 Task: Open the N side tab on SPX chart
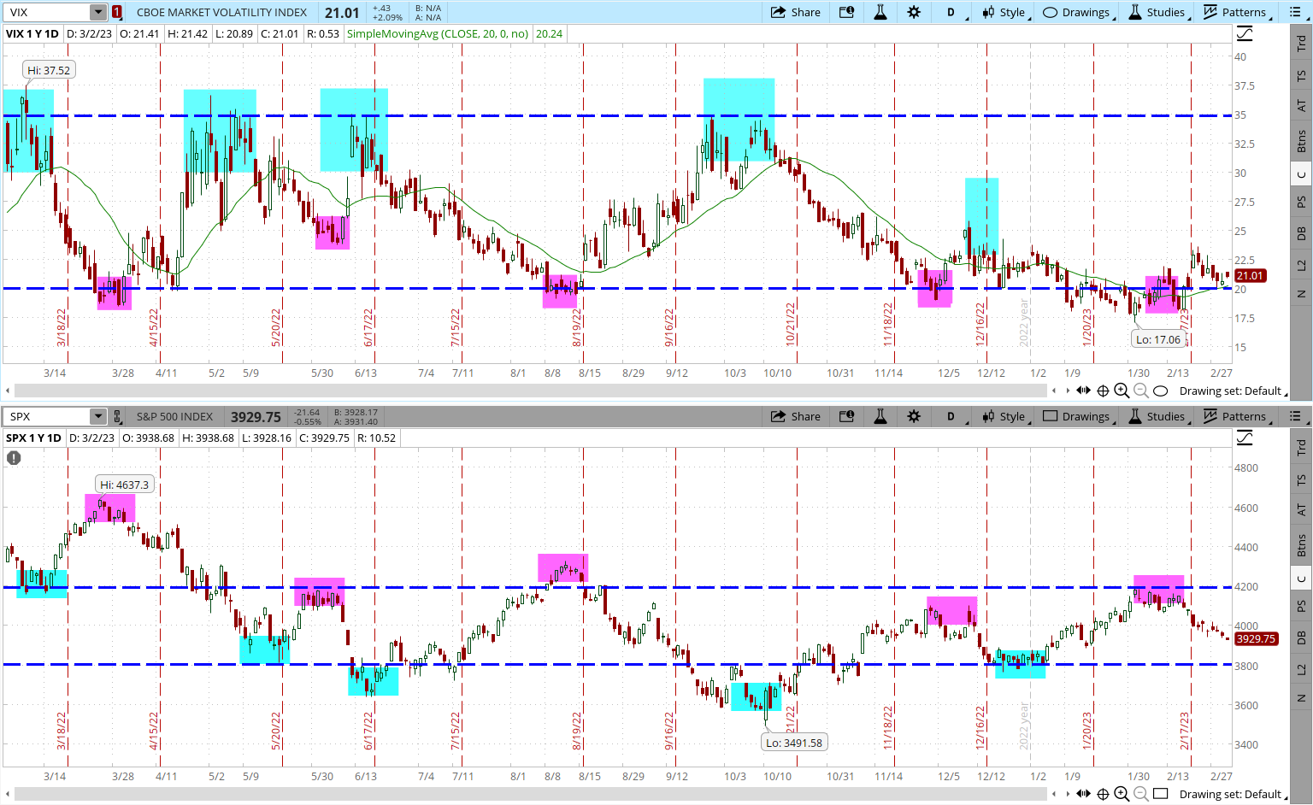pyautogui.click(x=1301, y=698)
